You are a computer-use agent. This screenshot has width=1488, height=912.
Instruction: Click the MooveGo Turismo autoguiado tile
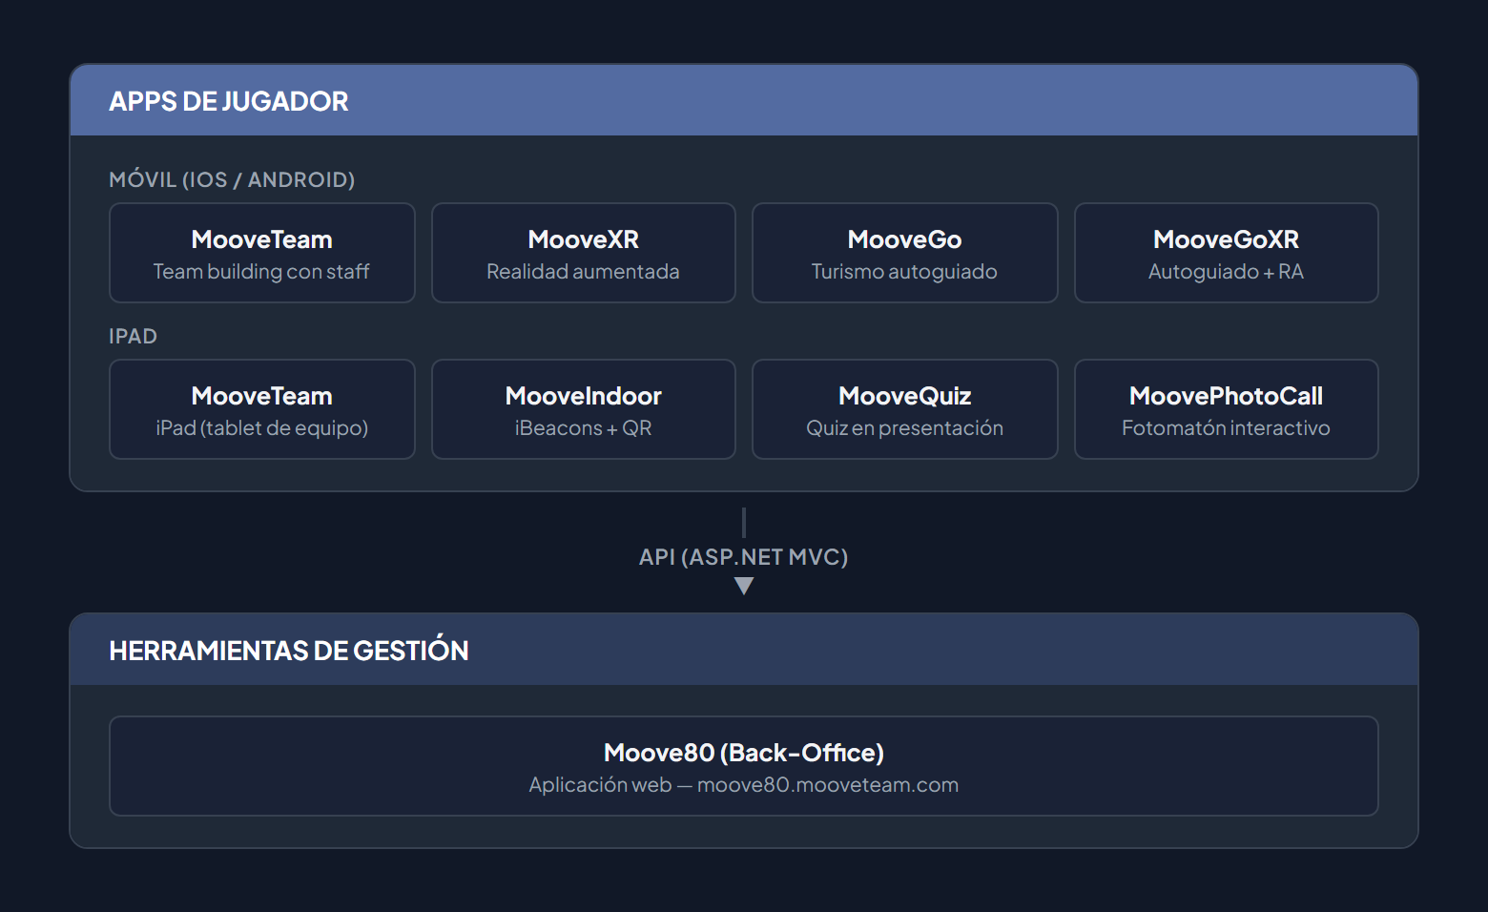click(904, 253)
